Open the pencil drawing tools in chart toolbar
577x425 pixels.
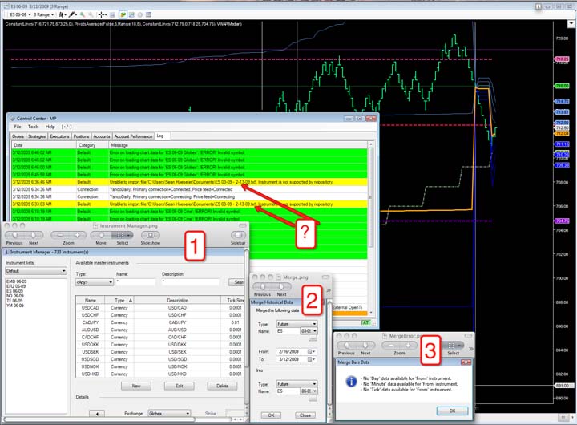pyautogui.click(x=72, y=14)
